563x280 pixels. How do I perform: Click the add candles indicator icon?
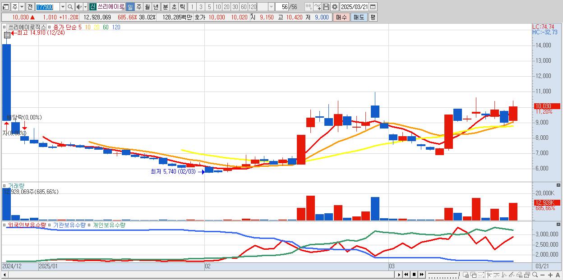pos(309,7)
